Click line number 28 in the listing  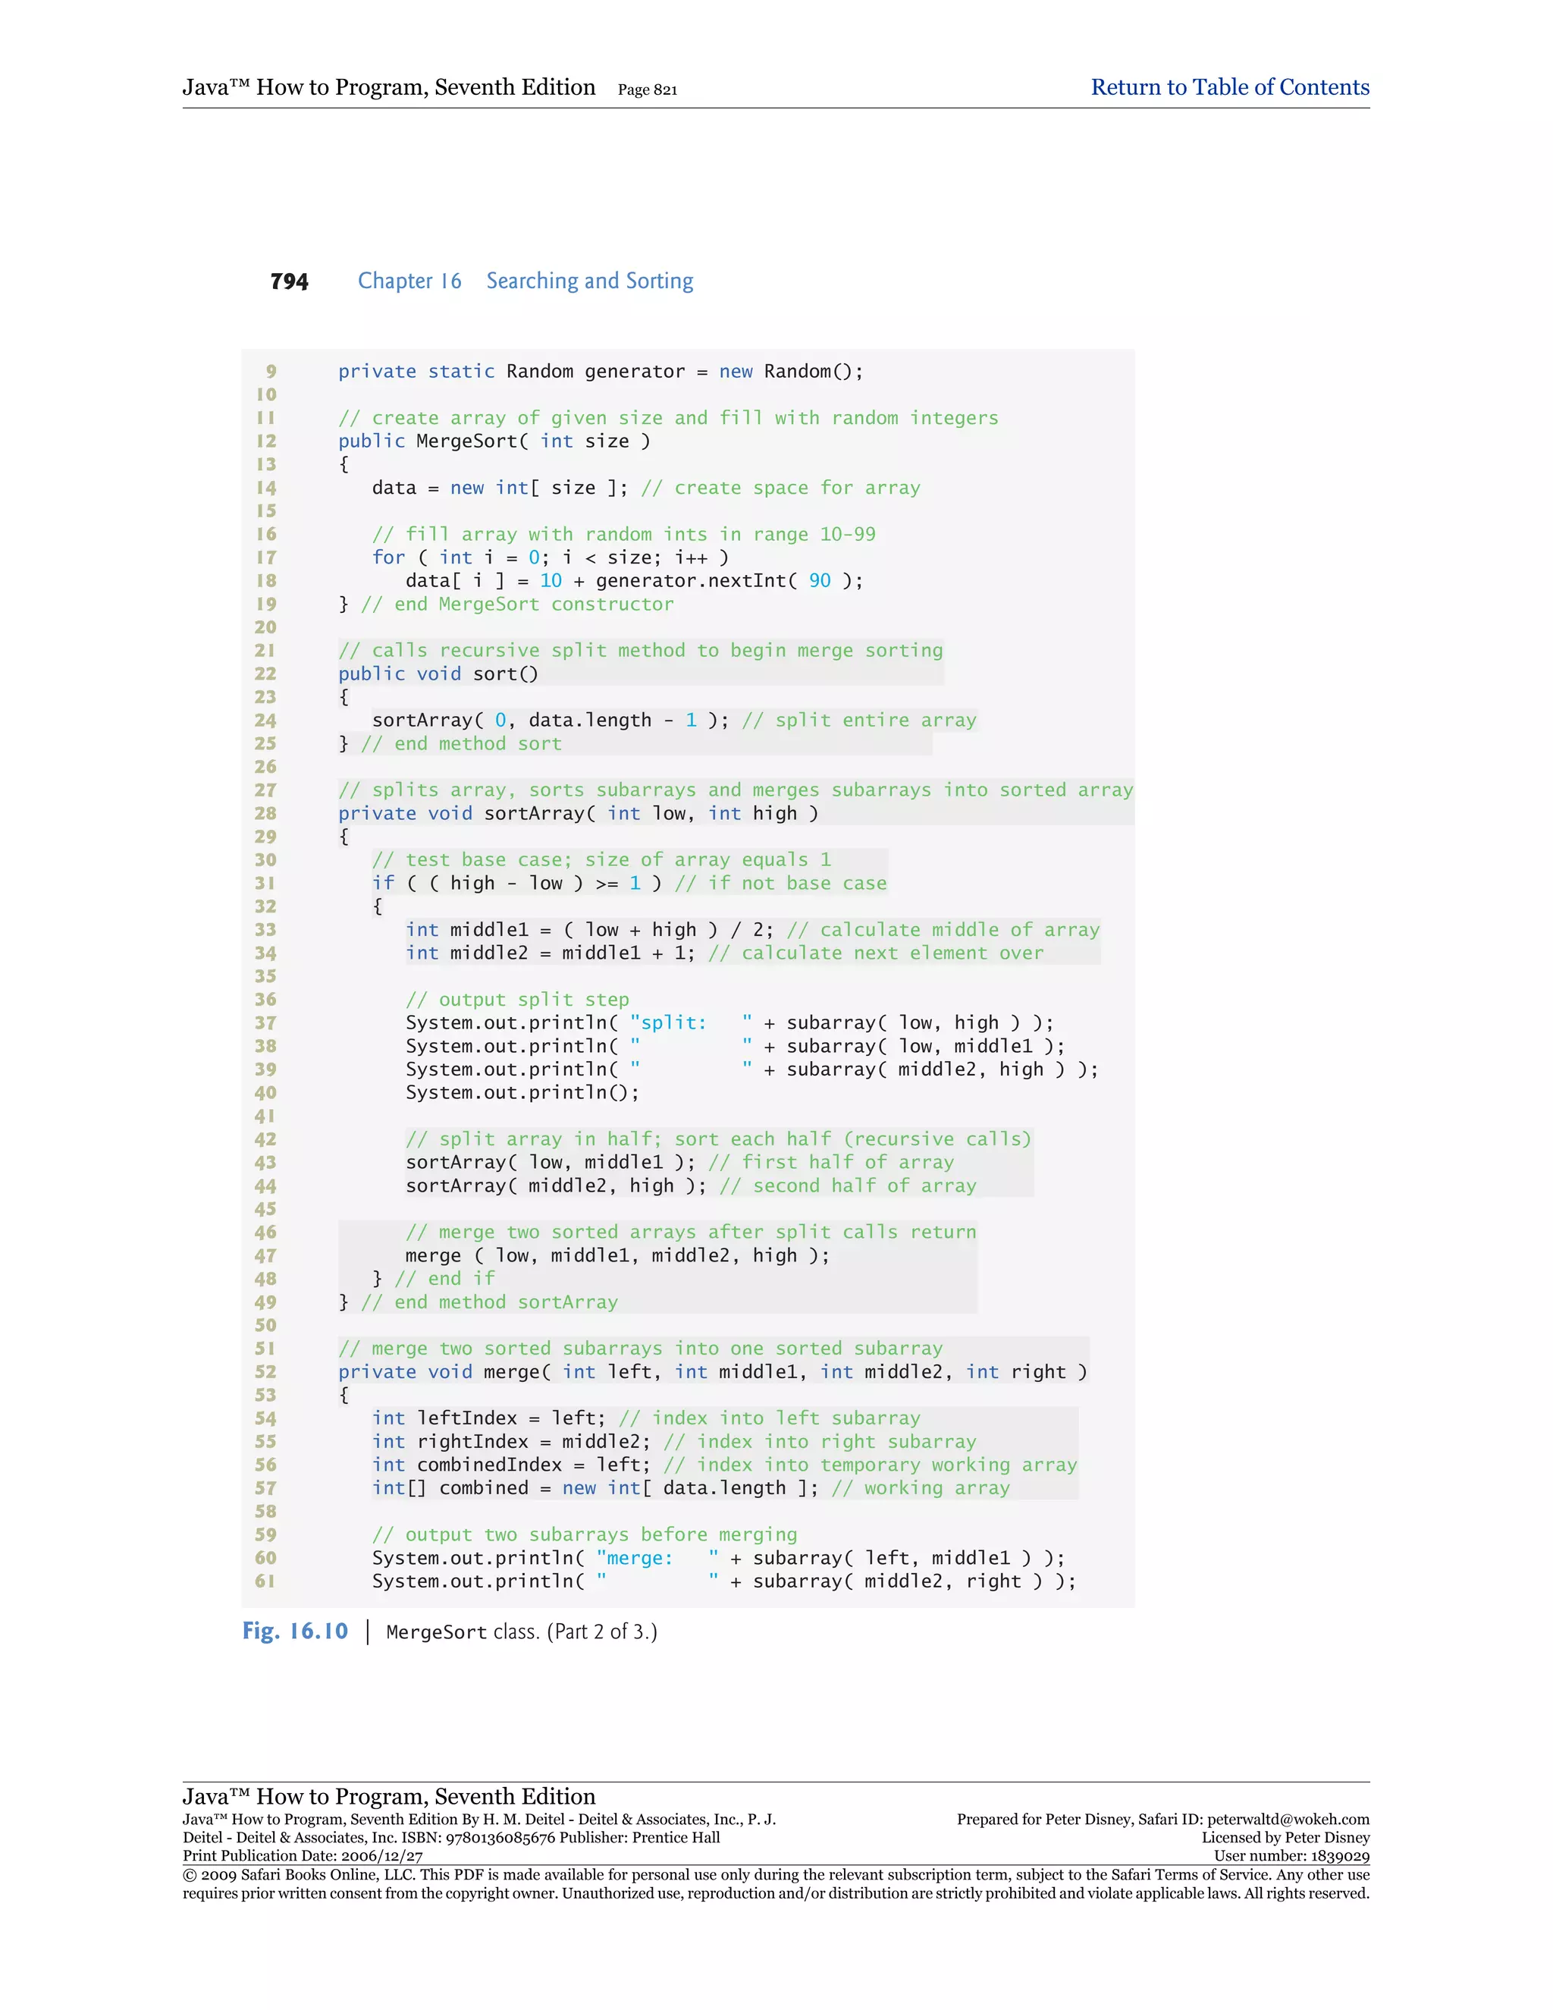(x=266, y=814)
